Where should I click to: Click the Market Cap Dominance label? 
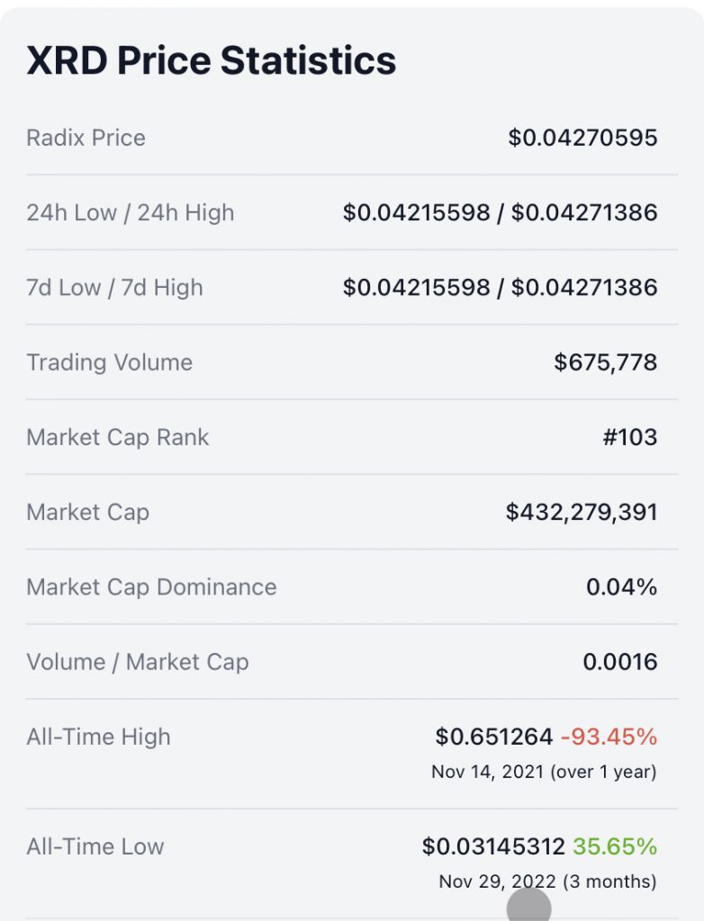click(152, 586)
